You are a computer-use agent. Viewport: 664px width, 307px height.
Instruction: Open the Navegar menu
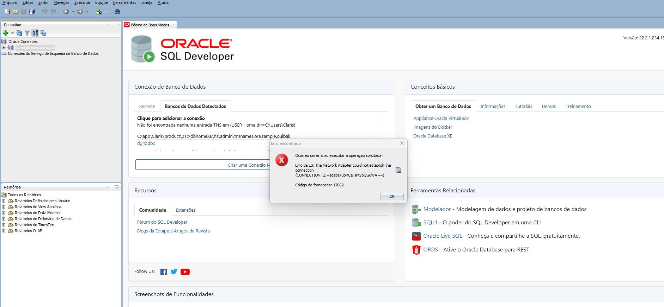(x=61, y=2)
